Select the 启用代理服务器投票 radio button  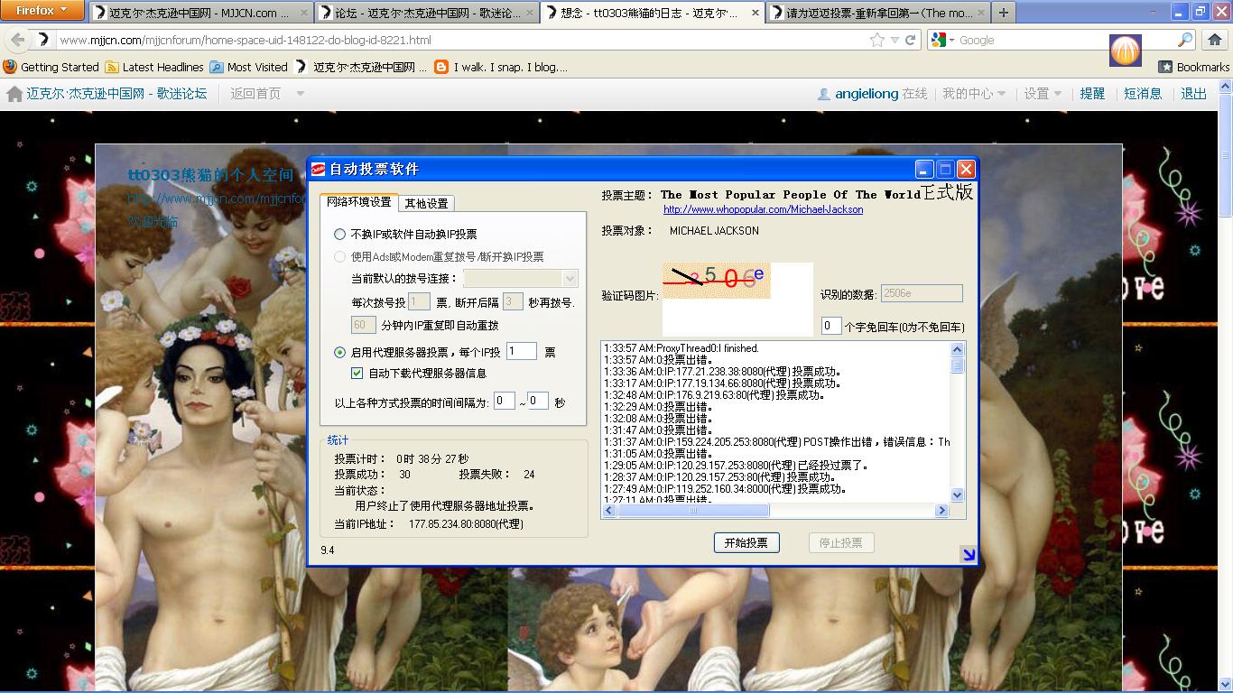point(340,353)
